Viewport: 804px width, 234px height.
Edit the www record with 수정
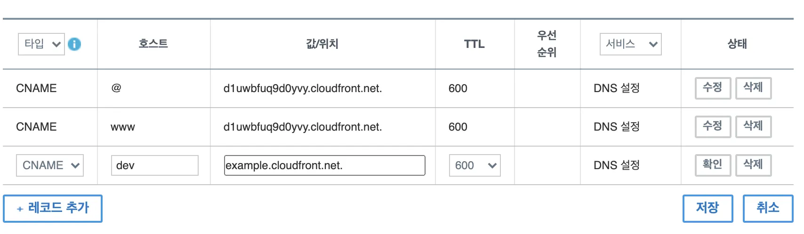(x=713, y=126)
